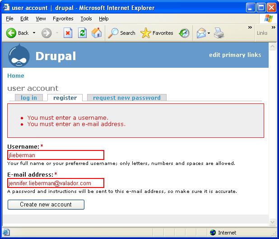Click the grey Forward arrow icon
This screenshot has width=279, height=239.
pos(46,33)
